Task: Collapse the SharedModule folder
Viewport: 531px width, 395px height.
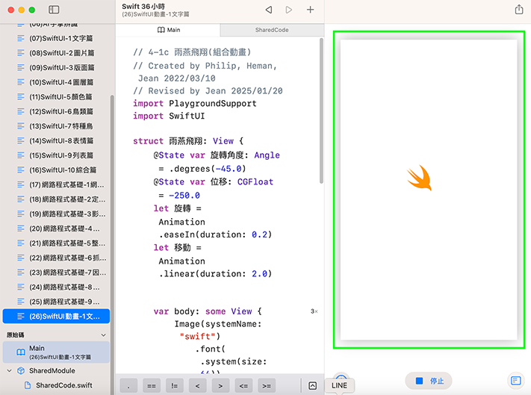Action: click(9, 370)
